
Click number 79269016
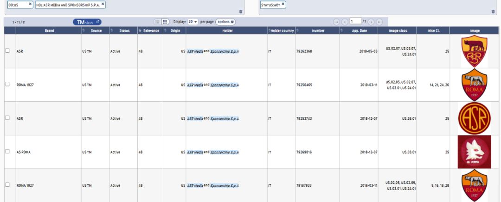pos(304,152)
